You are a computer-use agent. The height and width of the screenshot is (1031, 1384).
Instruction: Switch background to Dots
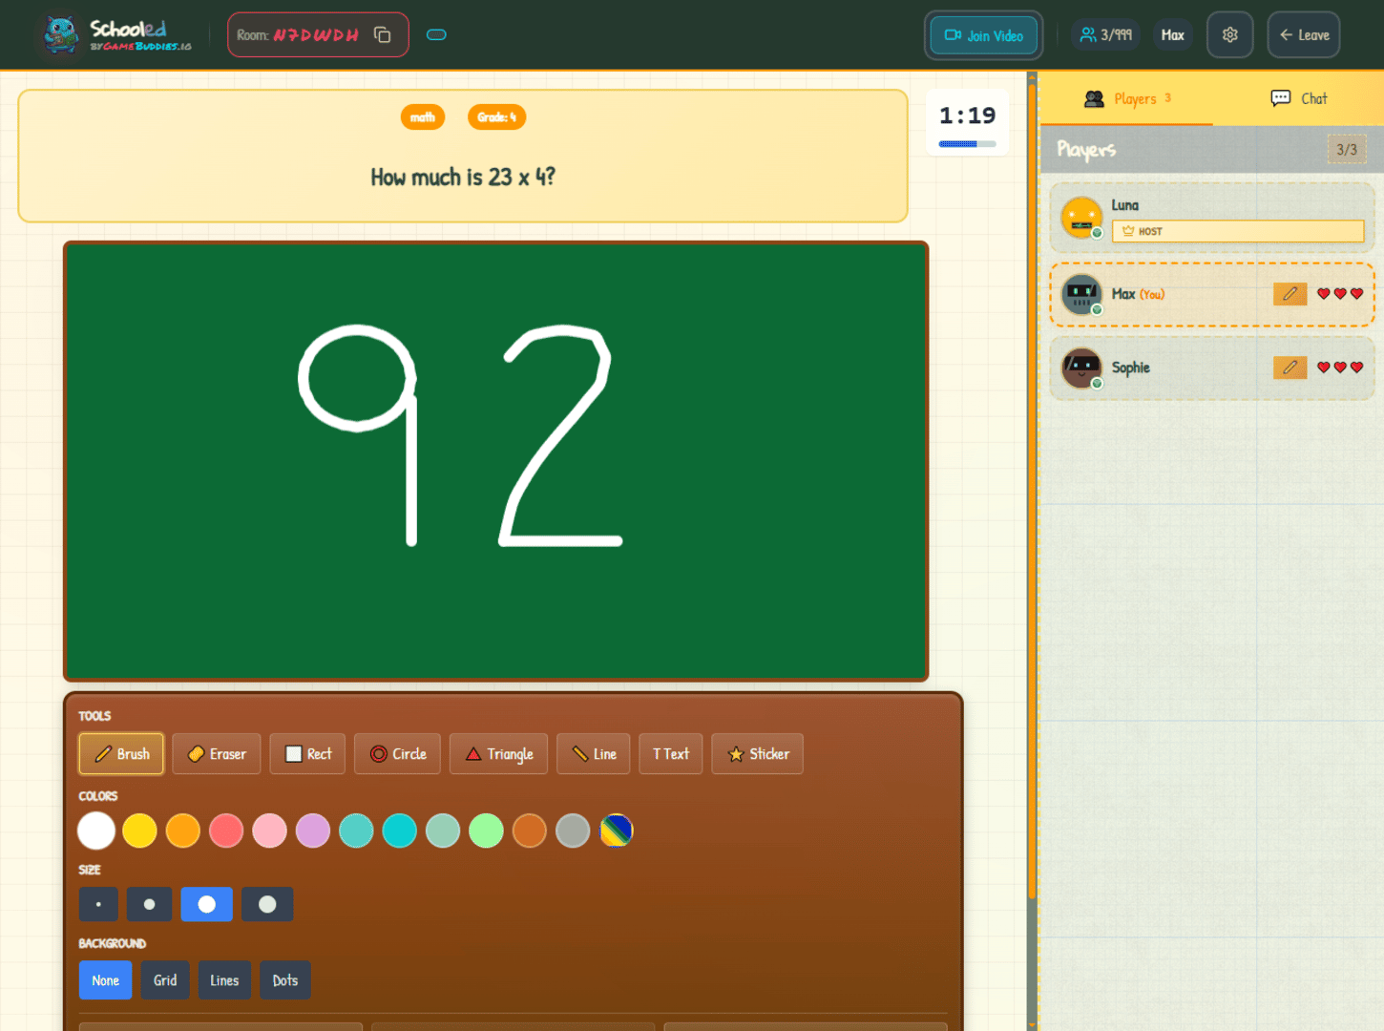click(284, 980)
